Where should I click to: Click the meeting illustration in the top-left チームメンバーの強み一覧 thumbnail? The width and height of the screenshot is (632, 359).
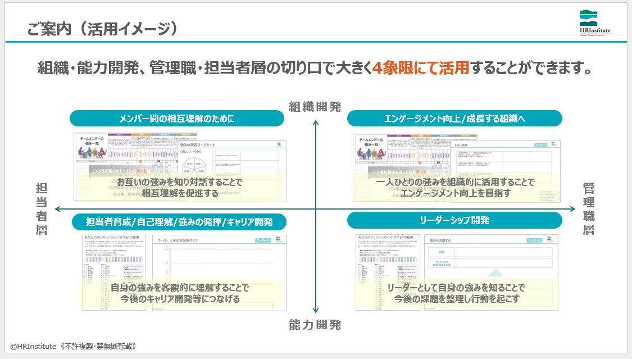coord(92,152)
